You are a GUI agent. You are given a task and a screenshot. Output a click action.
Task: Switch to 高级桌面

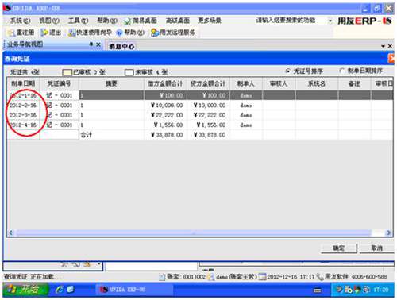click(178, 21)
